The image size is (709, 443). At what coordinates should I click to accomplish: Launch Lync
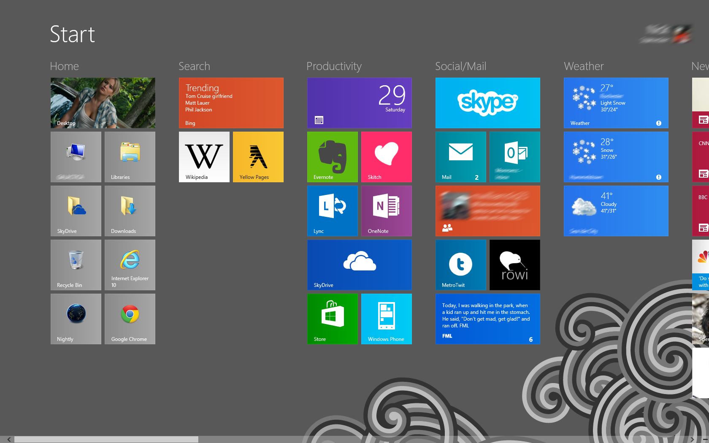tap(333, 211)
